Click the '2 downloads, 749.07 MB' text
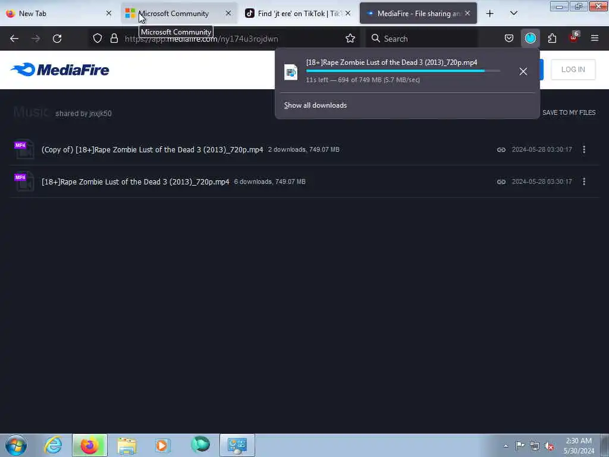 click(x=304, y=149)
